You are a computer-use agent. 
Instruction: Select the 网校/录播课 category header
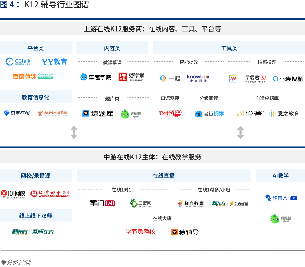click(x=36, y=175)
